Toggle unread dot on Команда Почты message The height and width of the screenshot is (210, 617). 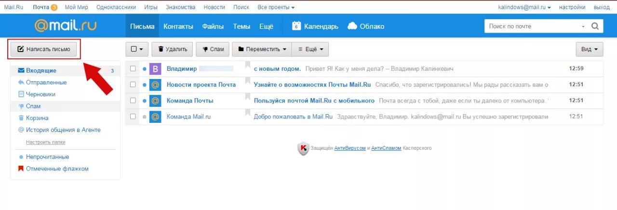[145, 101]
